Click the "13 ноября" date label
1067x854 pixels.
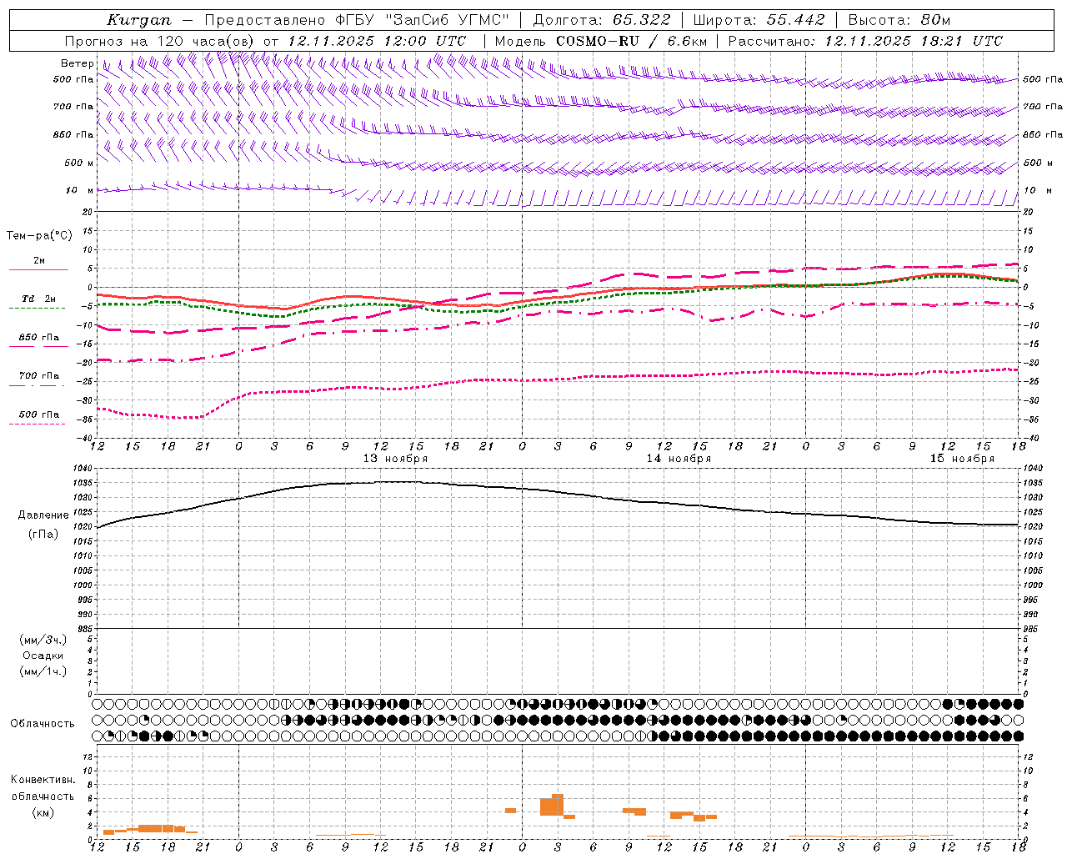(x=395, y=459)
